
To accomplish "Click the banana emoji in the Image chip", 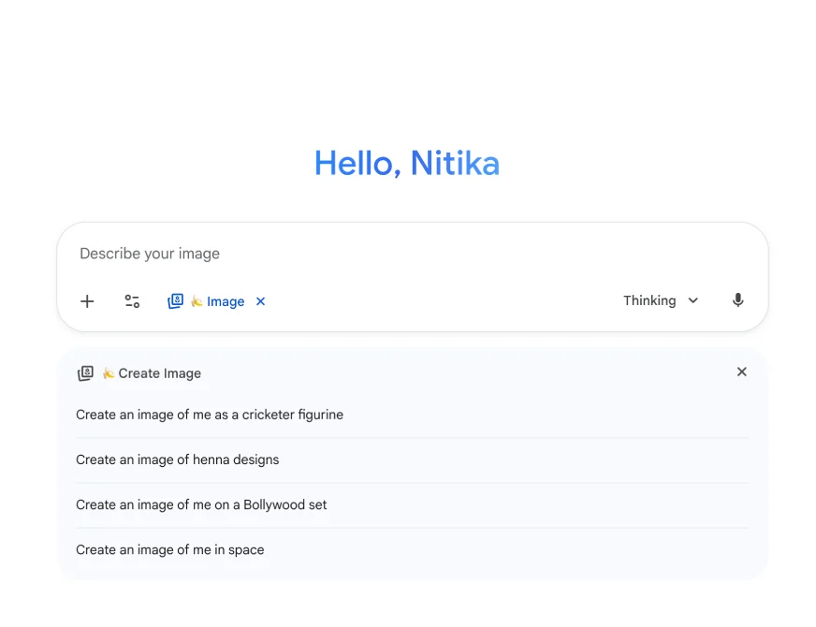I will click(196, 301).
